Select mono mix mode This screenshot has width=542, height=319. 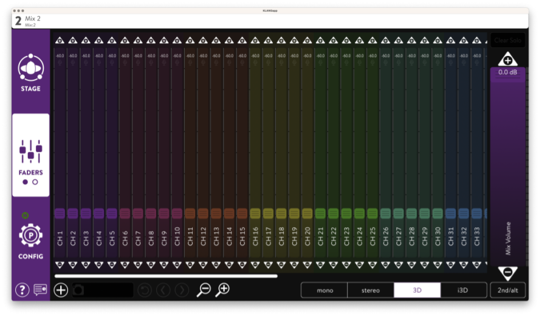(324, 290)
